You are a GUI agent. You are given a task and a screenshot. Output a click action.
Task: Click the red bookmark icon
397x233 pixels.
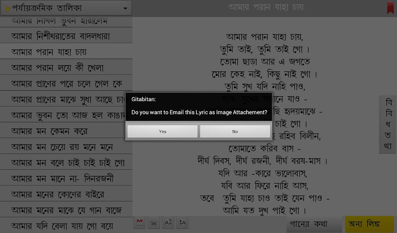pyautogui.click(x=390, y=8)
